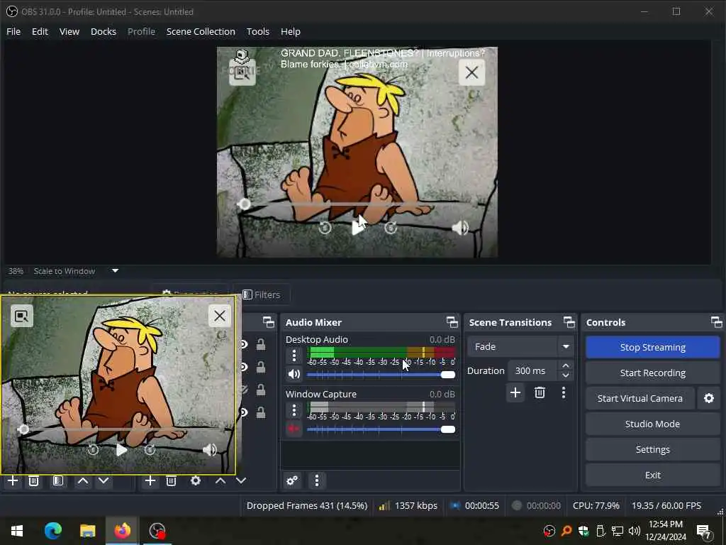Click the picture-in-picture video seek bar
Screen dimensions: 726x545
coord(125,429)
